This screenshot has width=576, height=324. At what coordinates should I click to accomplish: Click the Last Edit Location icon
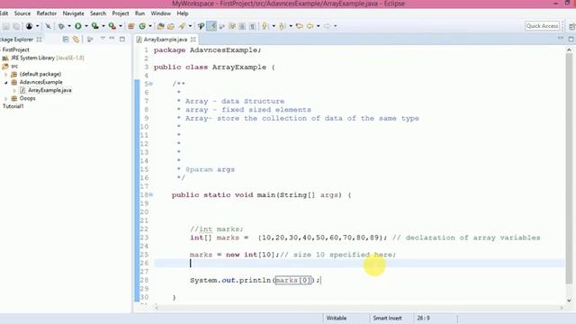coord(300,26)
